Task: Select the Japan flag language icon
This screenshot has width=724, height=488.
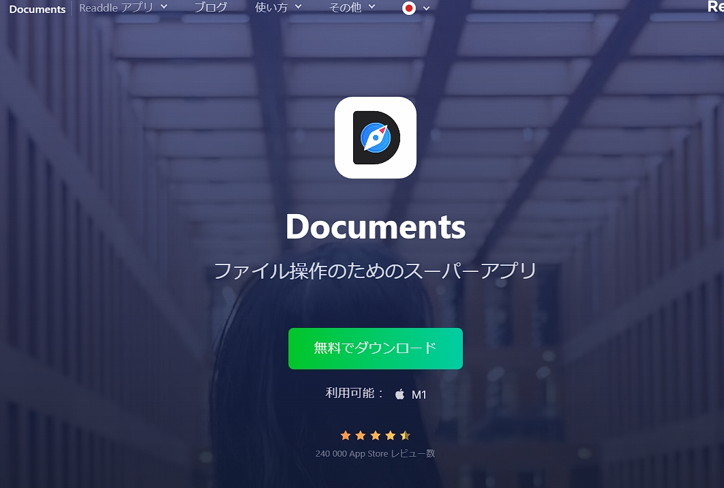Action: (x=408, y=8)
